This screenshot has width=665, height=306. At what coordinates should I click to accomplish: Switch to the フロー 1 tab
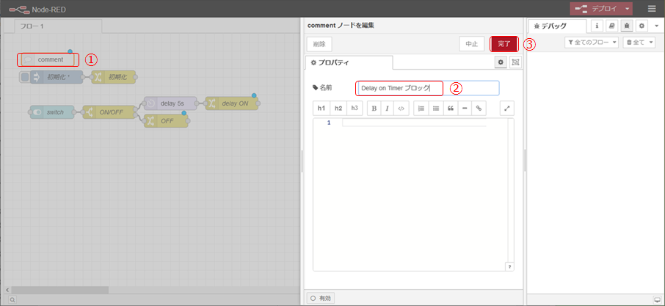point(59,26)
